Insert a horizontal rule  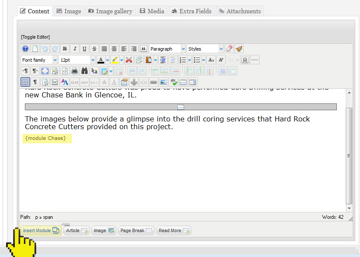(255, 60)
